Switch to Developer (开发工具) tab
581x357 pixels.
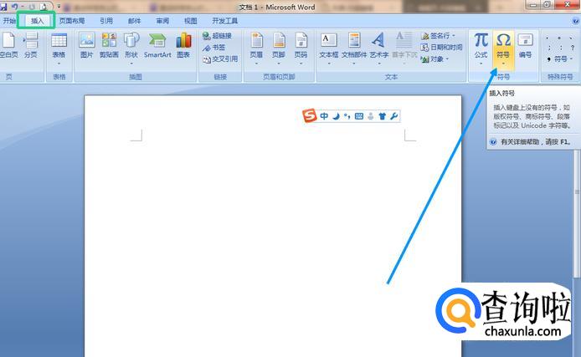pyautogui.click(x=225, y=21)
